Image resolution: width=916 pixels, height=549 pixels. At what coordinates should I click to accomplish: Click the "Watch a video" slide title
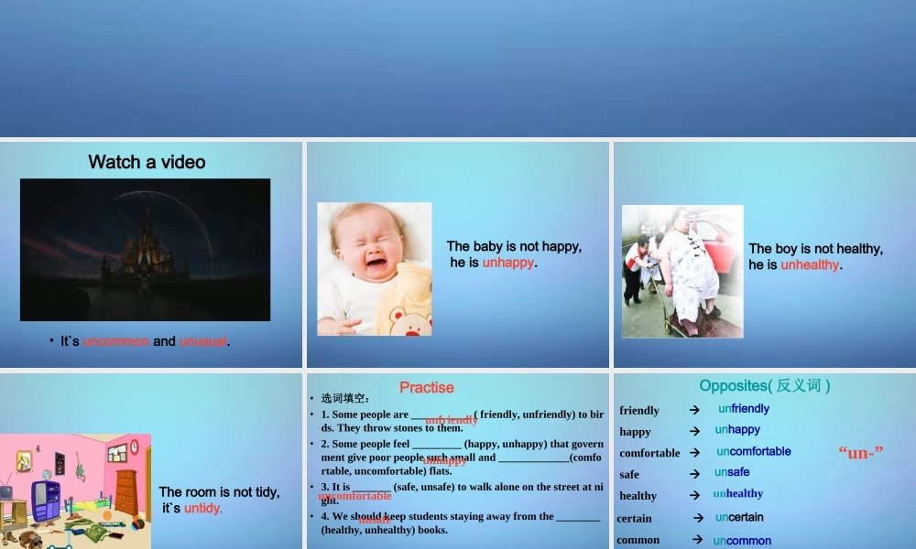(x=147, y=162)
